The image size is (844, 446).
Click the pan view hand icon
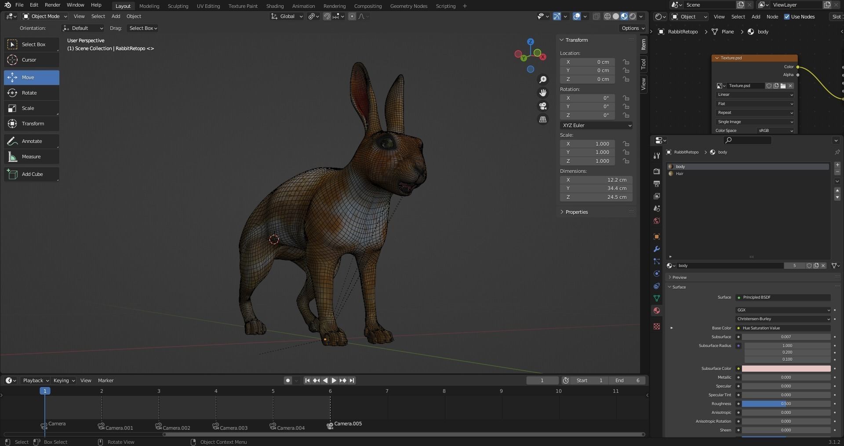pos(543,93)
